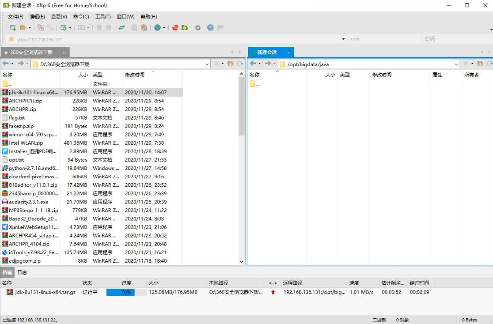493x324 pixels.
Task: Open the host address dropdown arrow
Action: (x=344, y=39)
